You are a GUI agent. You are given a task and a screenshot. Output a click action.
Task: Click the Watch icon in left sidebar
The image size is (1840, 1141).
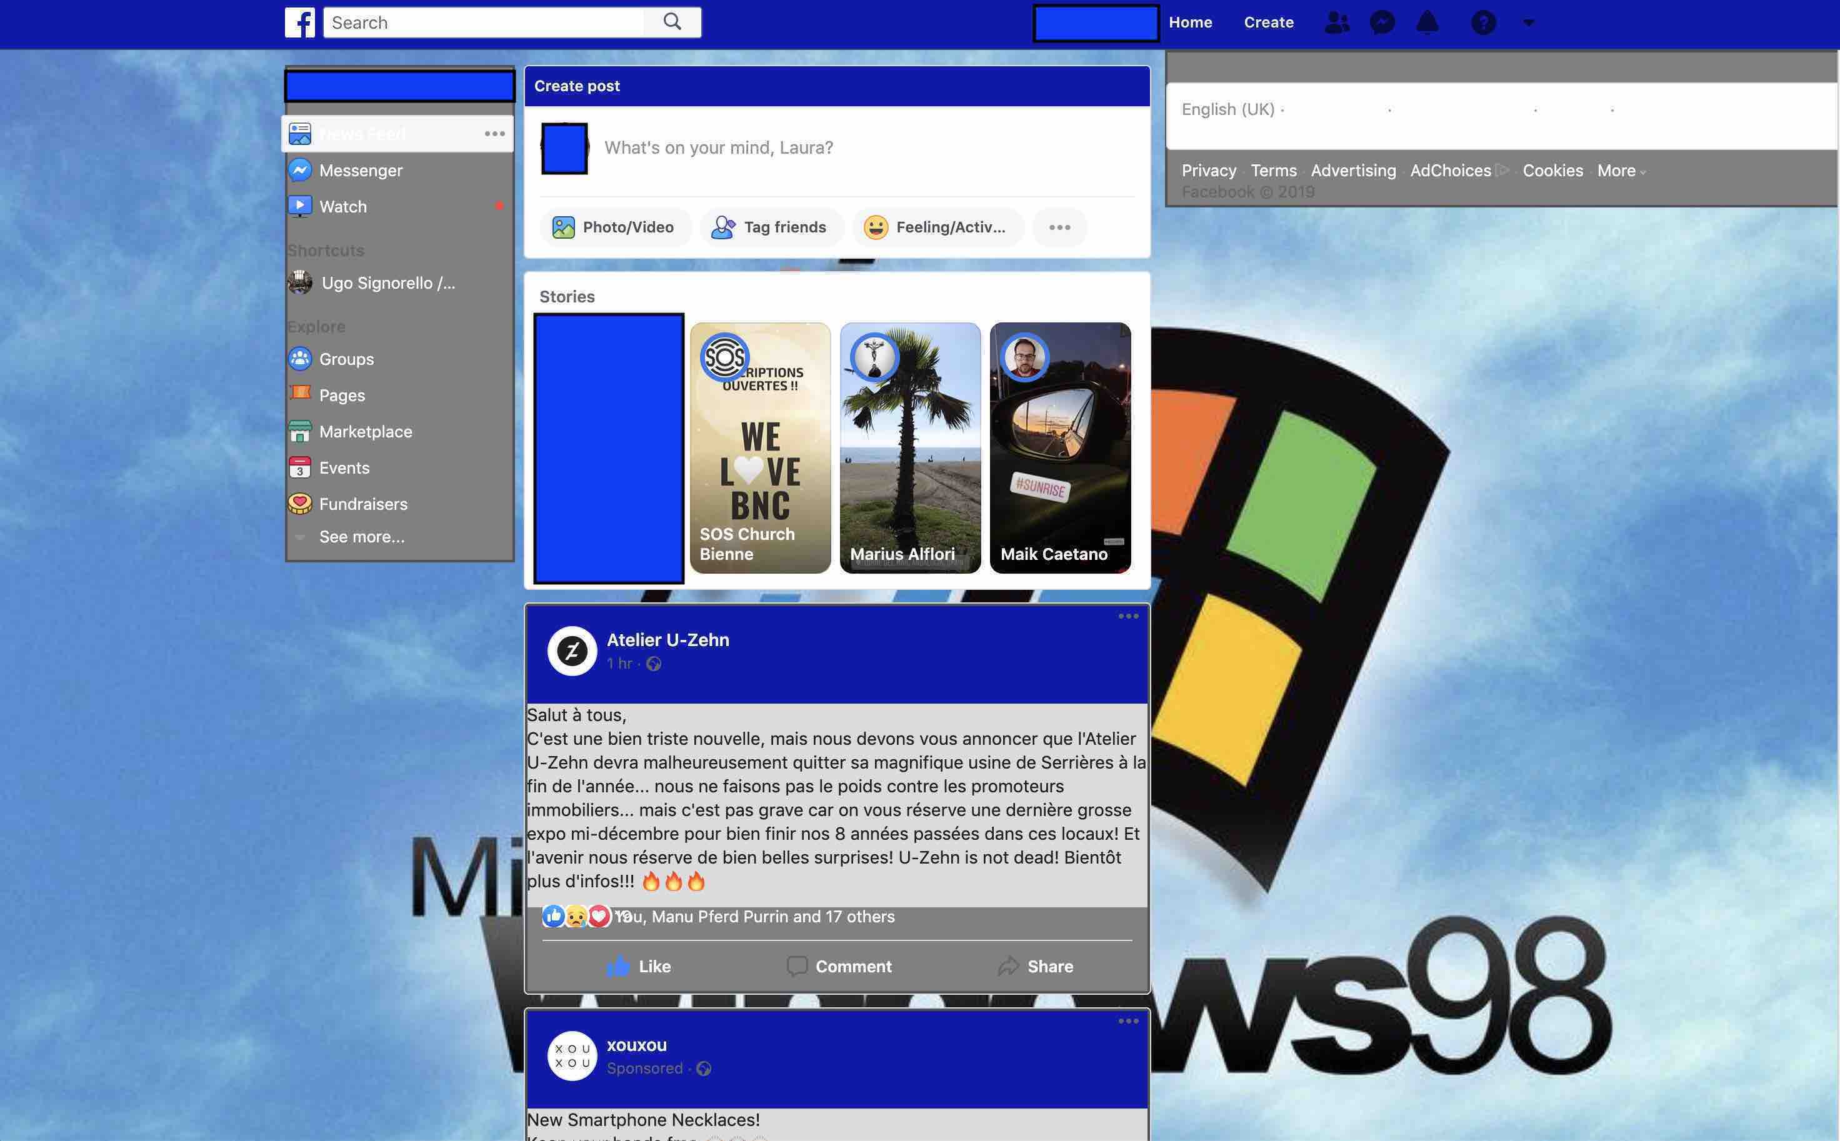coord(299,206)
